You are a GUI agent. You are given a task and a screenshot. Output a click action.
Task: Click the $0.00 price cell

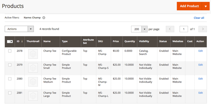(117, 54)
